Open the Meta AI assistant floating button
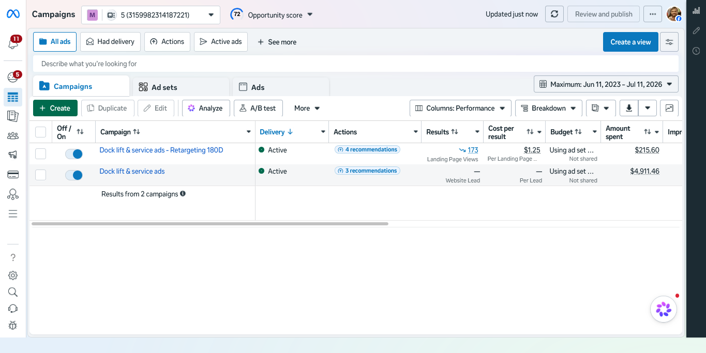This screenshot has height=353, width=706. 664,309
